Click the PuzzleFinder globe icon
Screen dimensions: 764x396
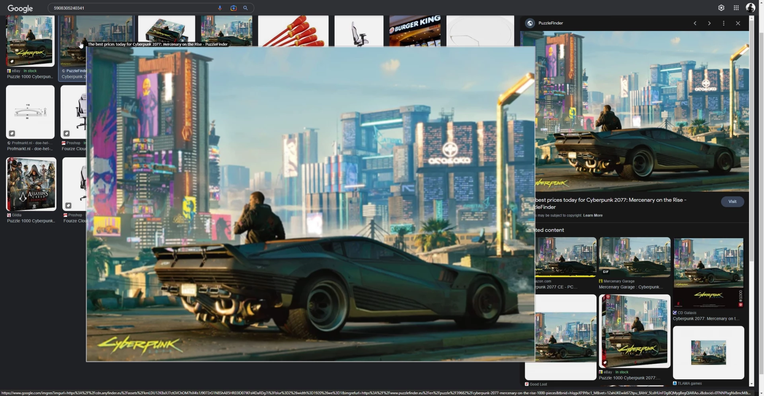[x=530, y=23]
